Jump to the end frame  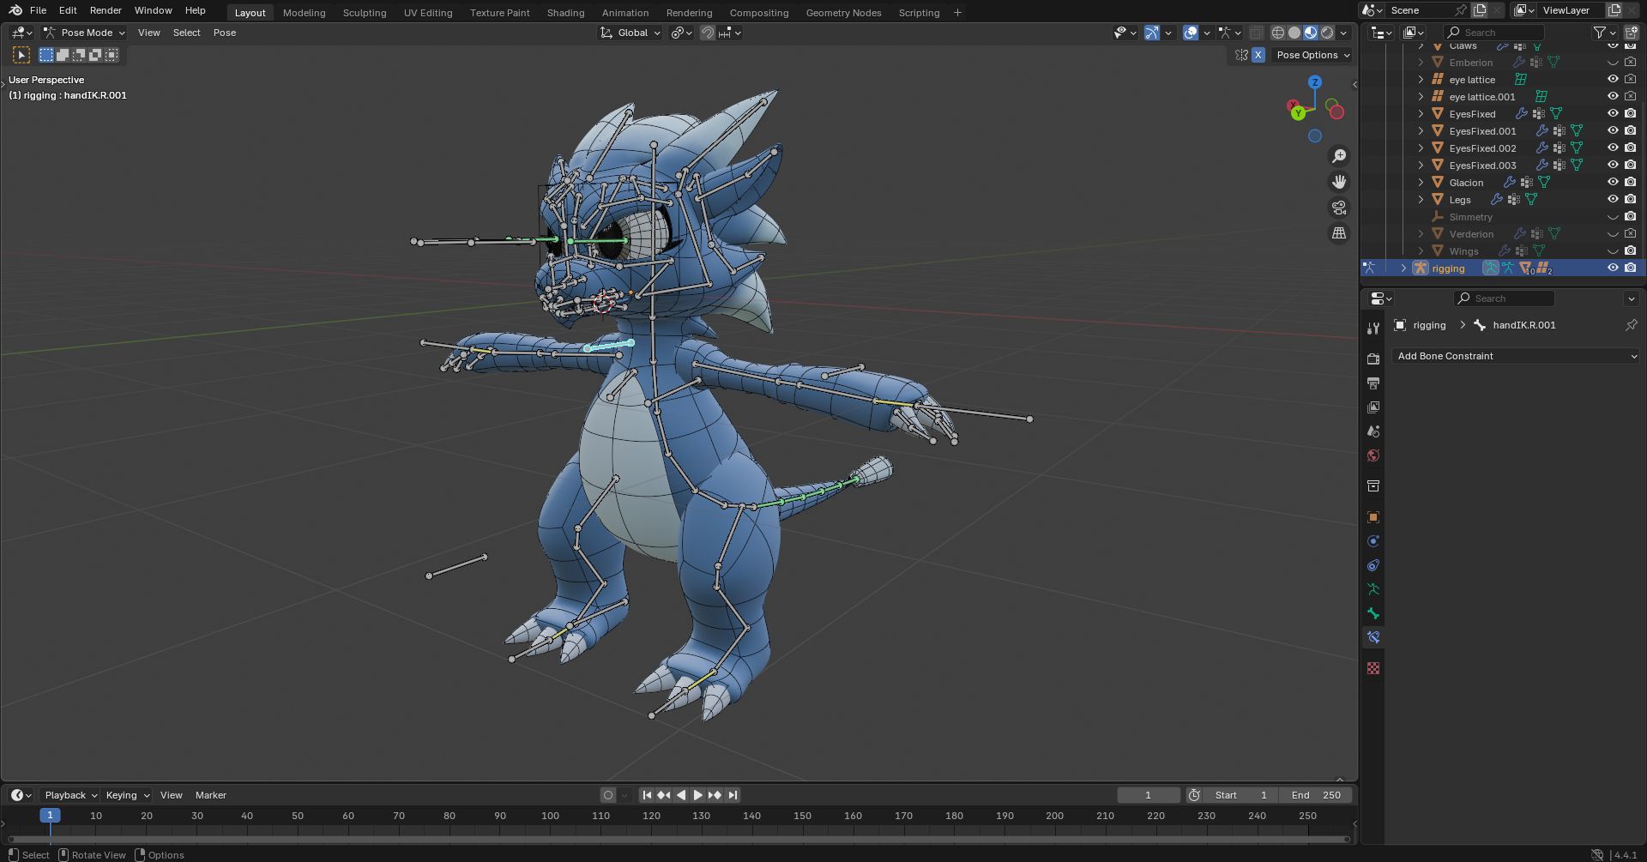click(733, 795)
